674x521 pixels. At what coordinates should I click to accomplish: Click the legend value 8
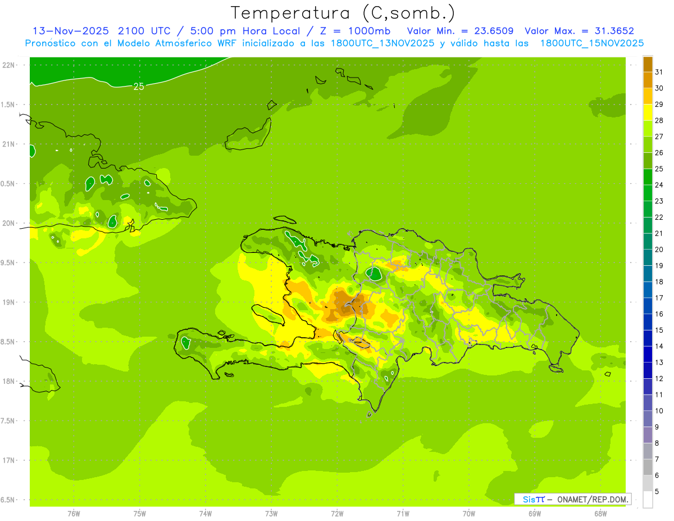point(657,443)
